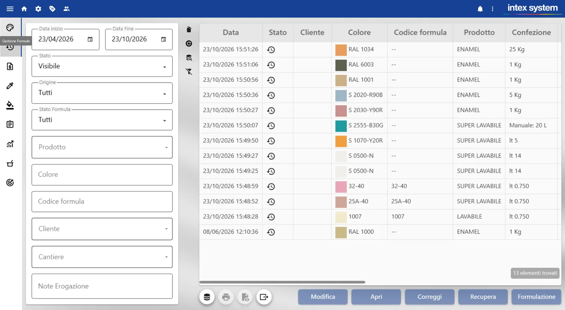Open the paint fill sidebar icon
The width and height of the screenshot is (565, 310).
coord(10,105)
